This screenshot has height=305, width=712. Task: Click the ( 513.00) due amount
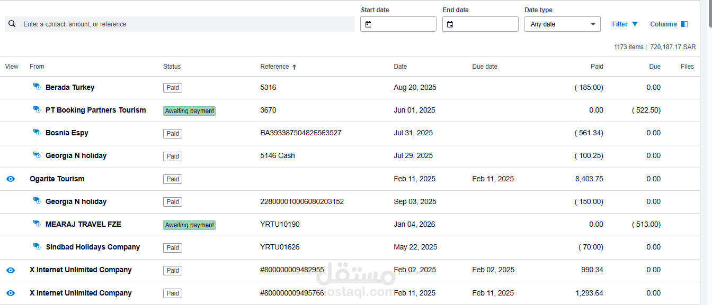(x=646, y=224)
